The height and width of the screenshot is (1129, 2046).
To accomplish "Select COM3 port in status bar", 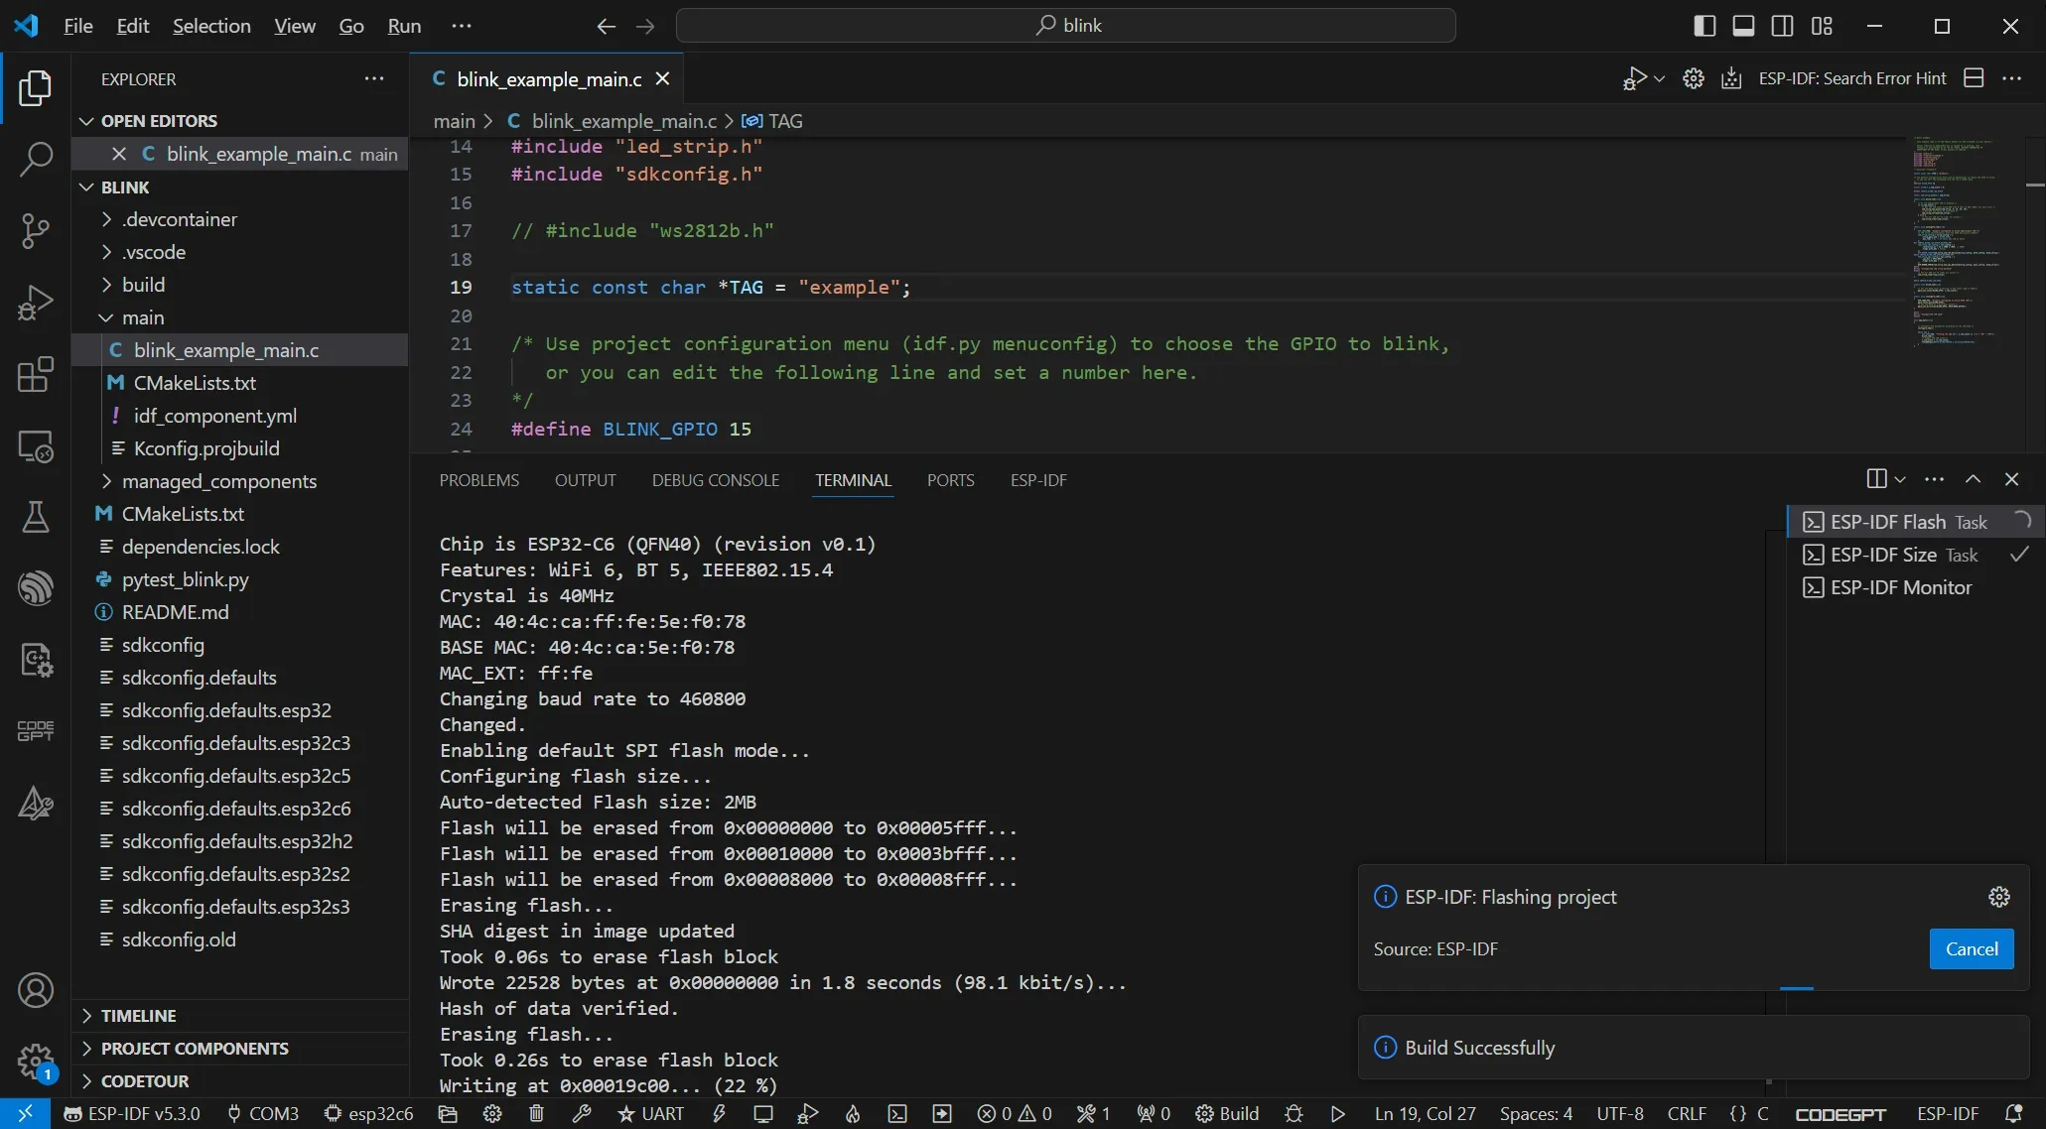I will [263, 1113].
